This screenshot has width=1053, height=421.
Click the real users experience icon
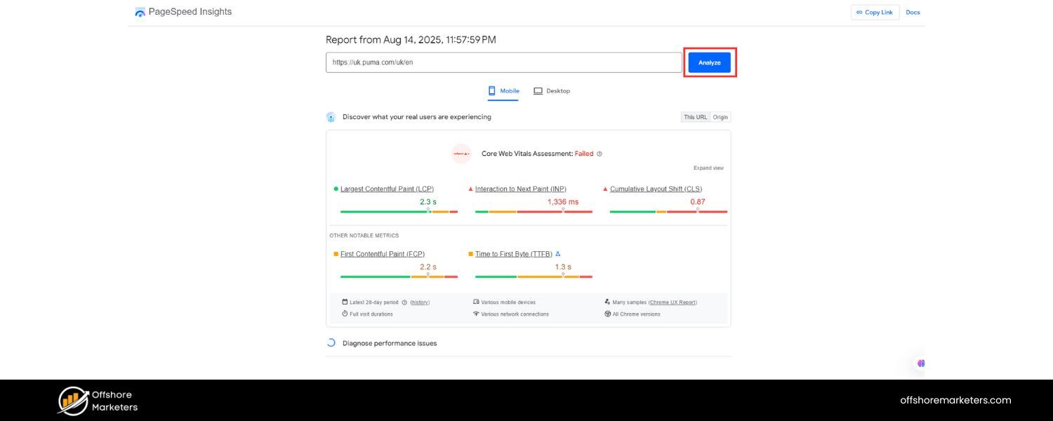pos(331,117)
